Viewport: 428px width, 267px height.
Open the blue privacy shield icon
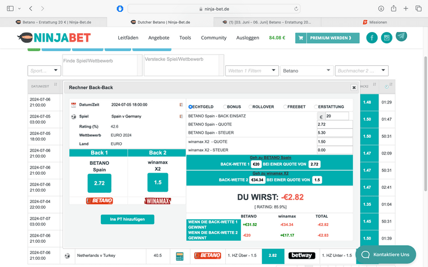click(120, 9)
